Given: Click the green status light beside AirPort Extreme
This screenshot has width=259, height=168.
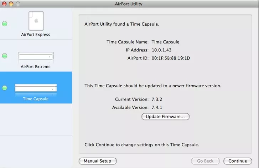Looking at the screenshot, I should pyautogui.click(x=5, y=56).
